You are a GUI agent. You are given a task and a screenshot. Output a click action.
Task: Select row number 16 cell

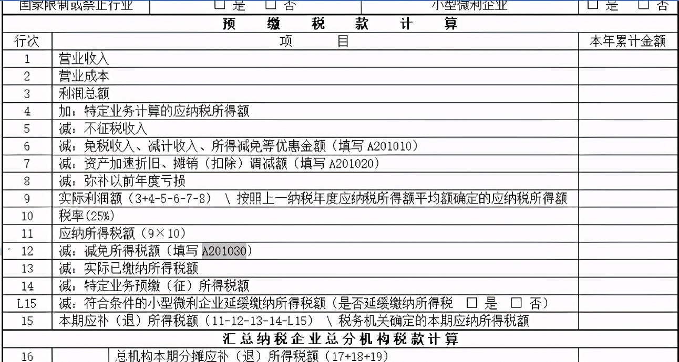coord(26,356)
